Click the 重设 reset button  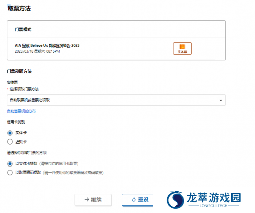pyautogui.click(x=137, y=200)
